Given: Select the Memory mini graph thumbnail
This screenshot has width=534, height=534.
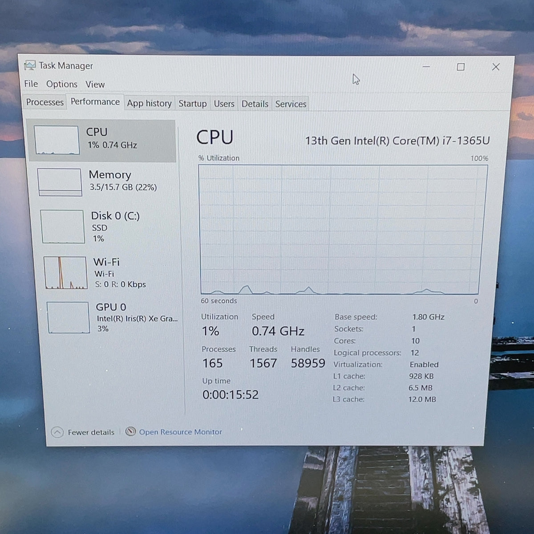Looking at the screenshot, I should coord(60,182).
